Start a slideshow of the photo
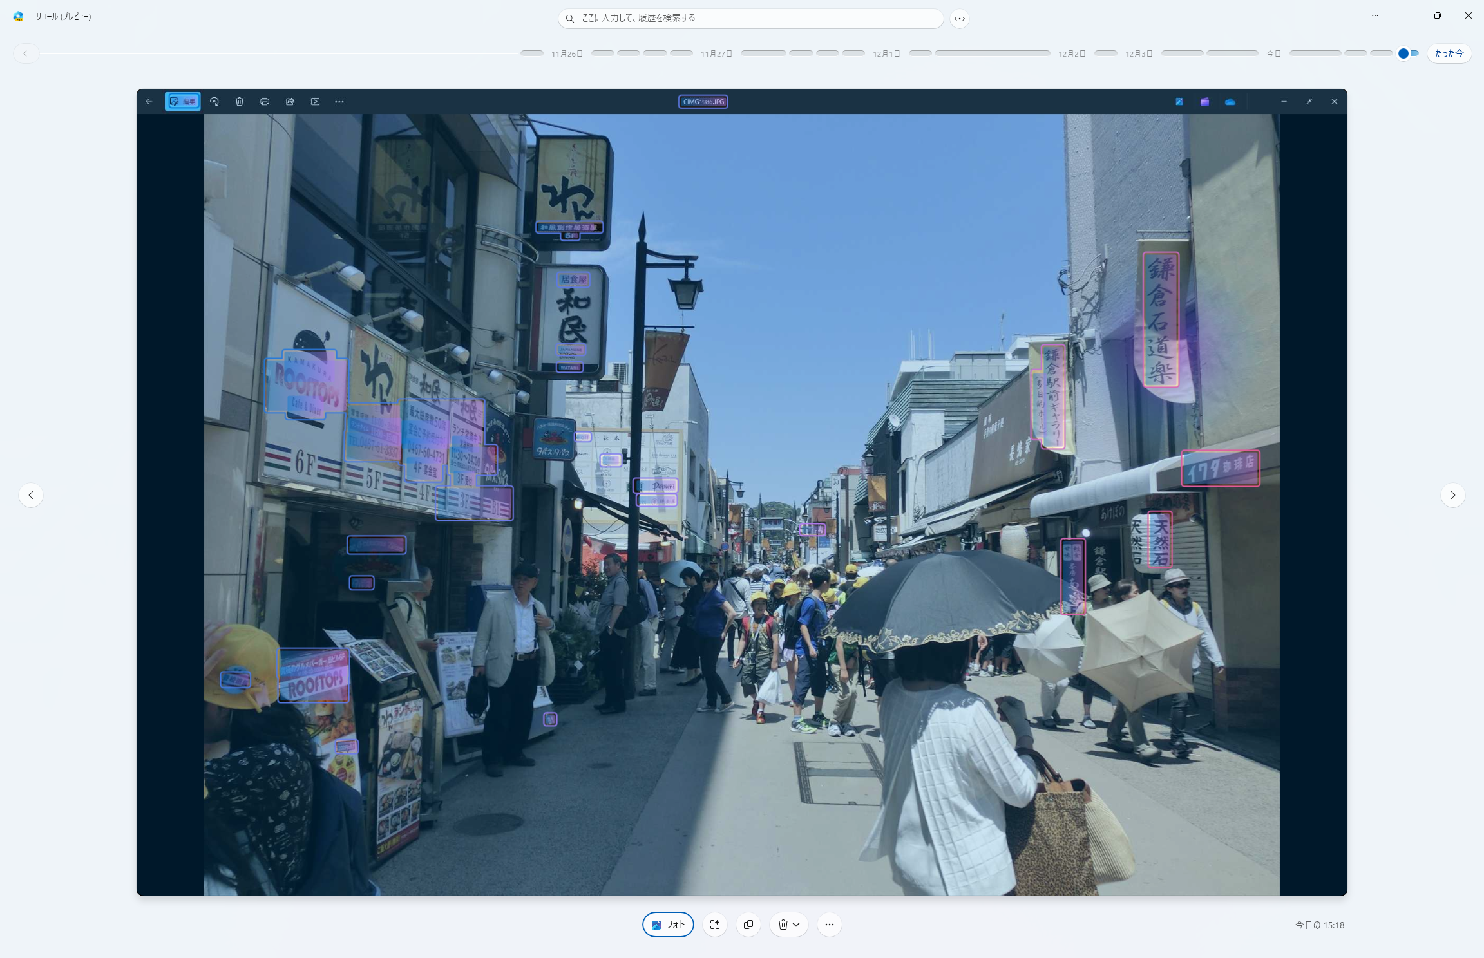Image resolution: width=1484 pixels, height=958 pixels. [315, 101]
